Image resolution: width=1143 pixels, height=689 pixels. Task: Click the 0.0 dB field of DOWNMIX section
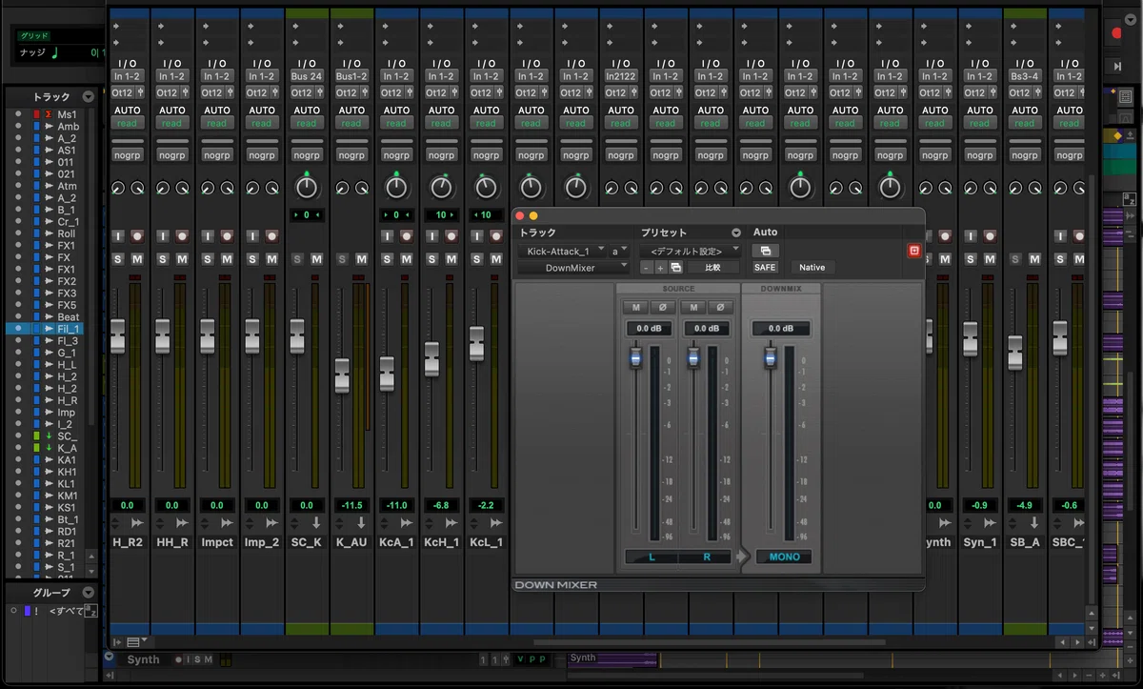(781, 329)
